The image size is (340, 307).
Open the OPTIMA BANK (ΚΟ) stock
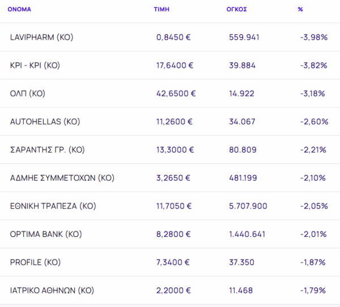coord(46,234)
